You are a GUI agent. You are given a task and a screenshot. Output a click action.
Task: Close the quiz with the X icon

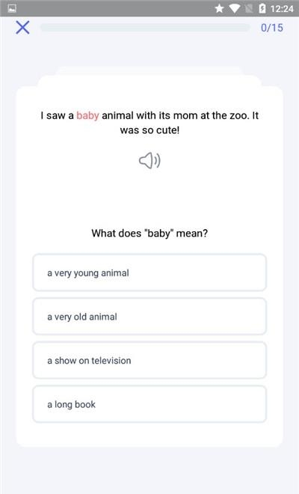click(22, 28)
